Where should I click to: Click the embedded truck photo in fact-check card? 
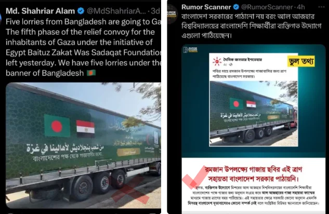254,113
